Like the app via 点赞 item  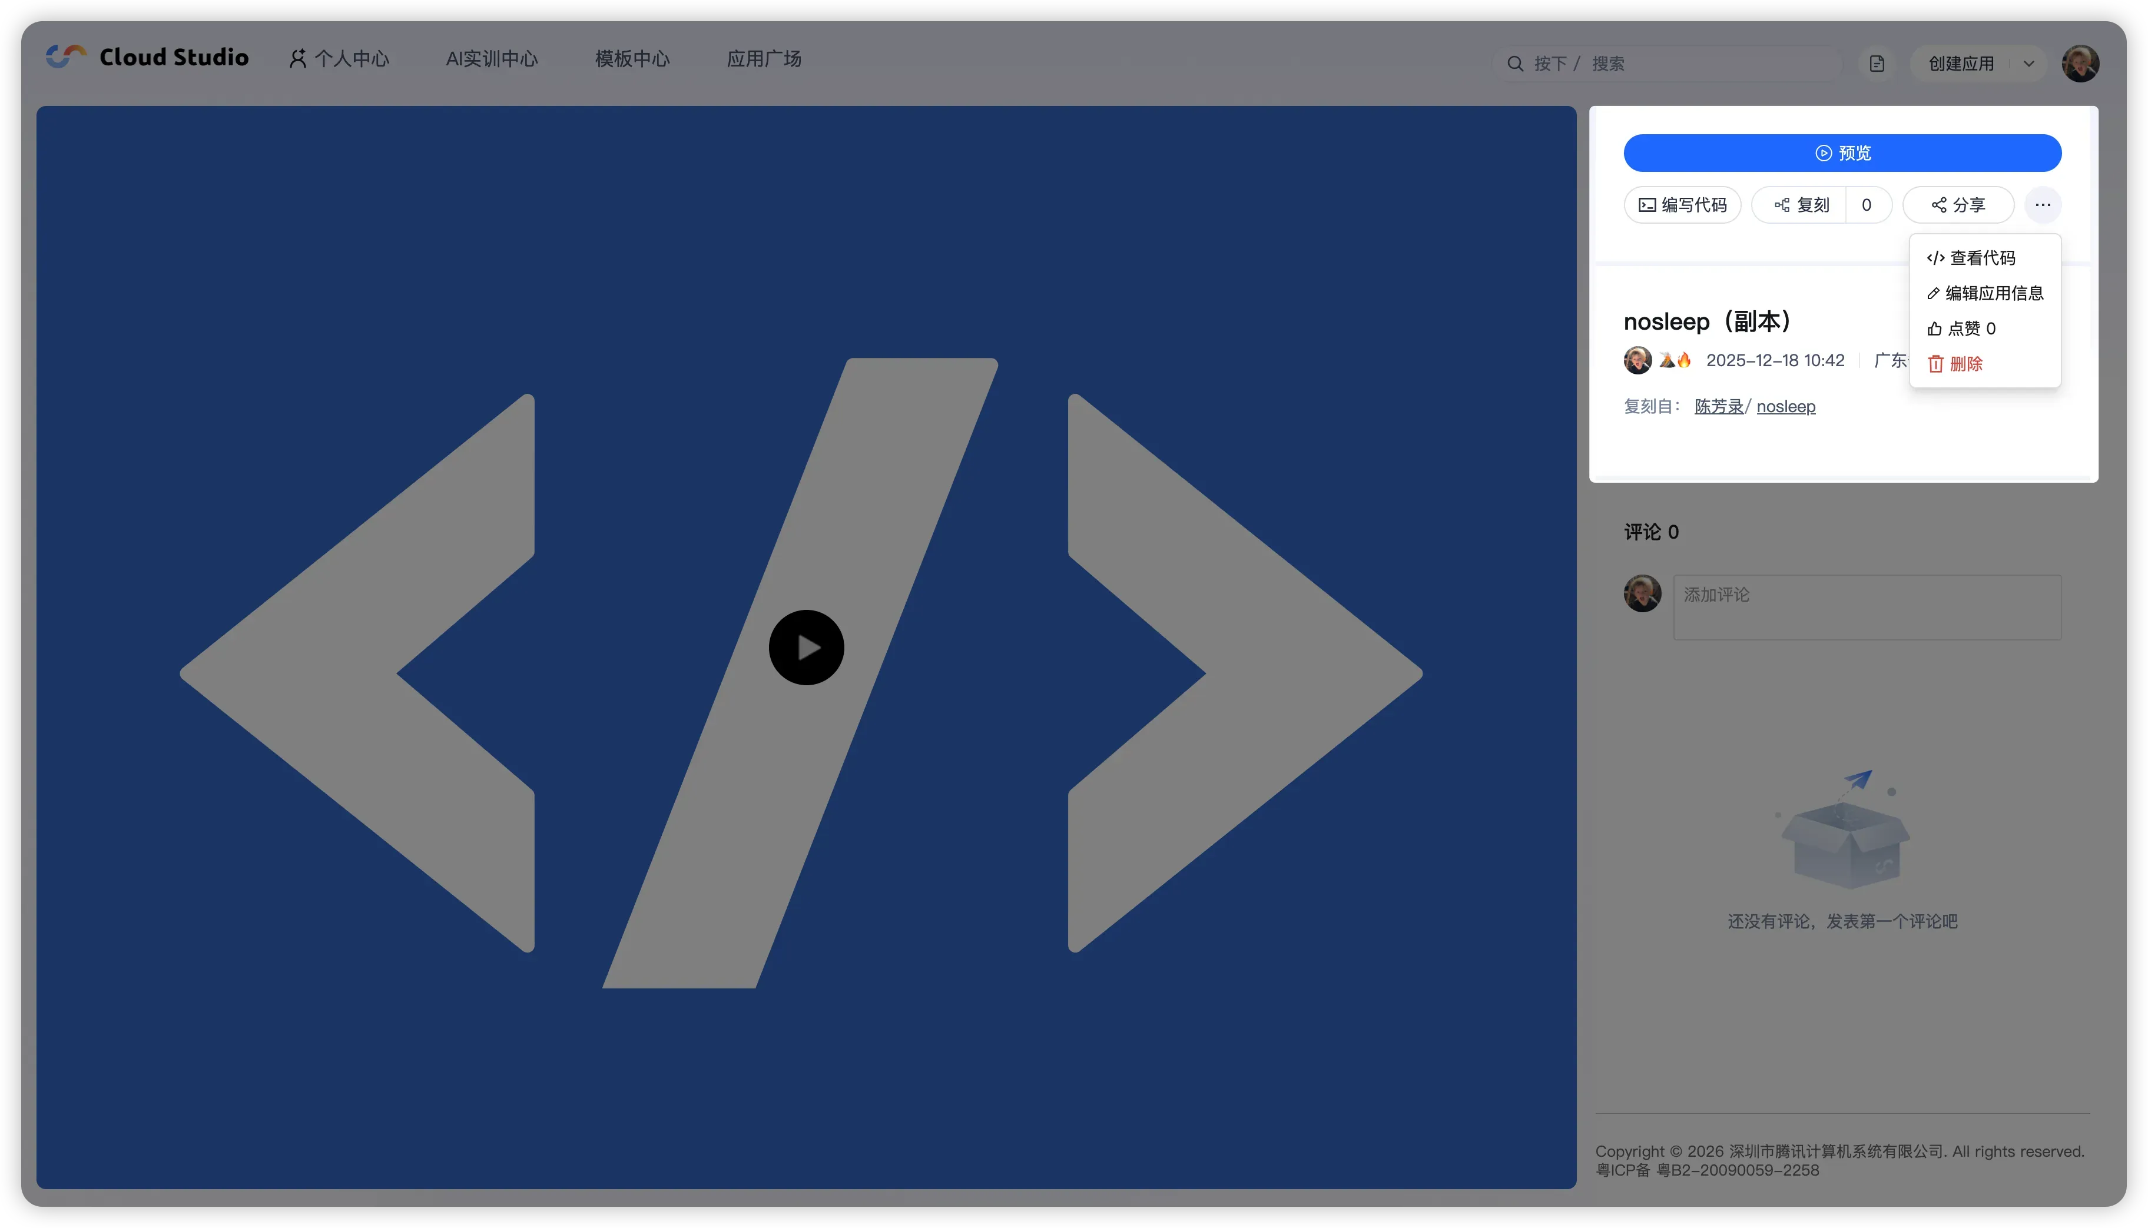tap(1961, 329)
